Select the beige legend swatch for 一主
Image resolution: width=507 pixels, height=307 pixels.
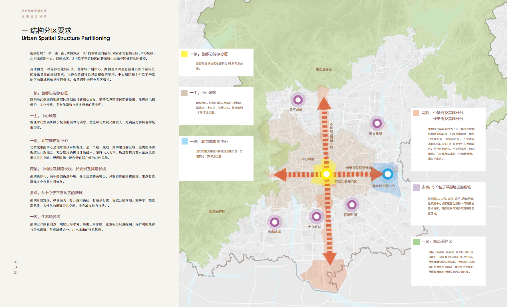184,93
